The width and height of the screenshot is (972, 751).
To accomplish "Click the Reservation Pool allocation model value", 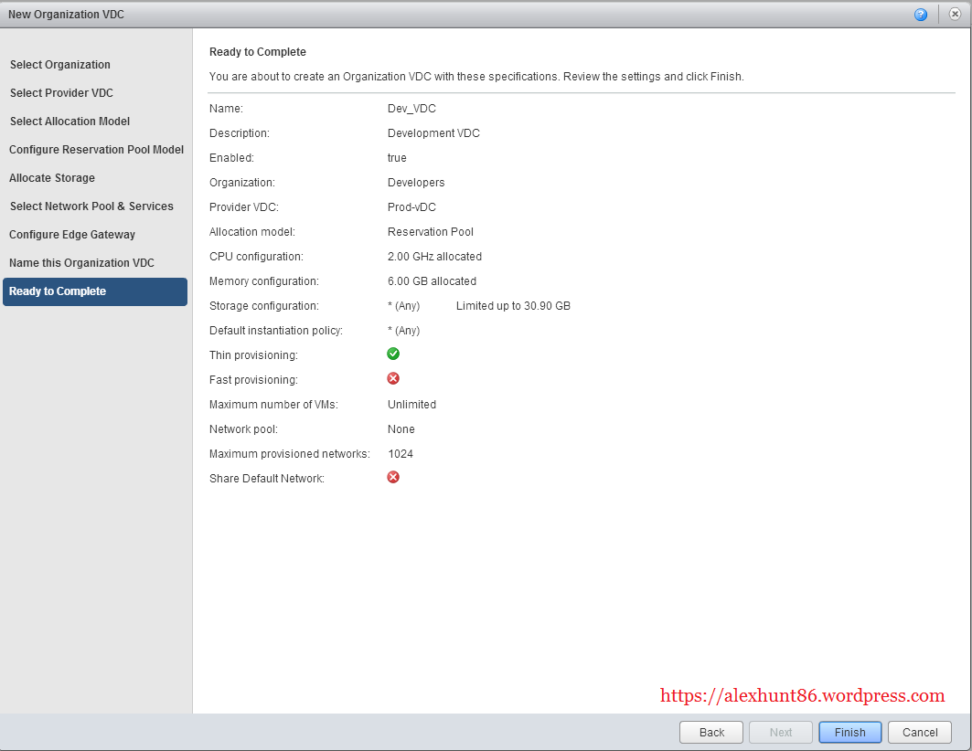I will 431,232.
